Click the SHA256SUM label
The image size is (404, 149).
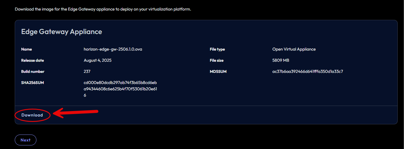(32, 82)
